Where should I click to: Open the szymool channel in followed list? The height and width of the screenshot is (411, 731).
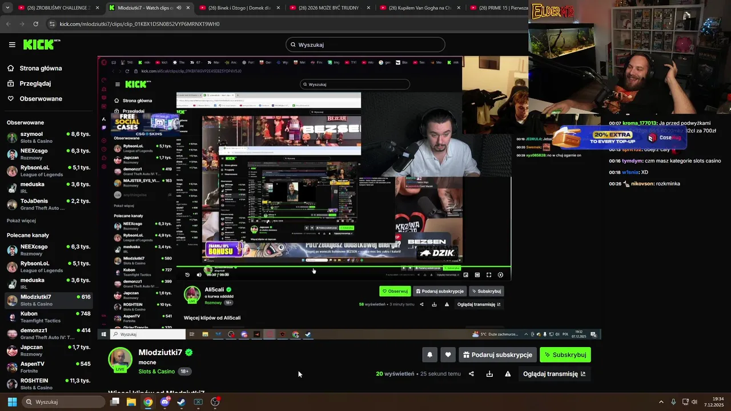coord(49,138)
